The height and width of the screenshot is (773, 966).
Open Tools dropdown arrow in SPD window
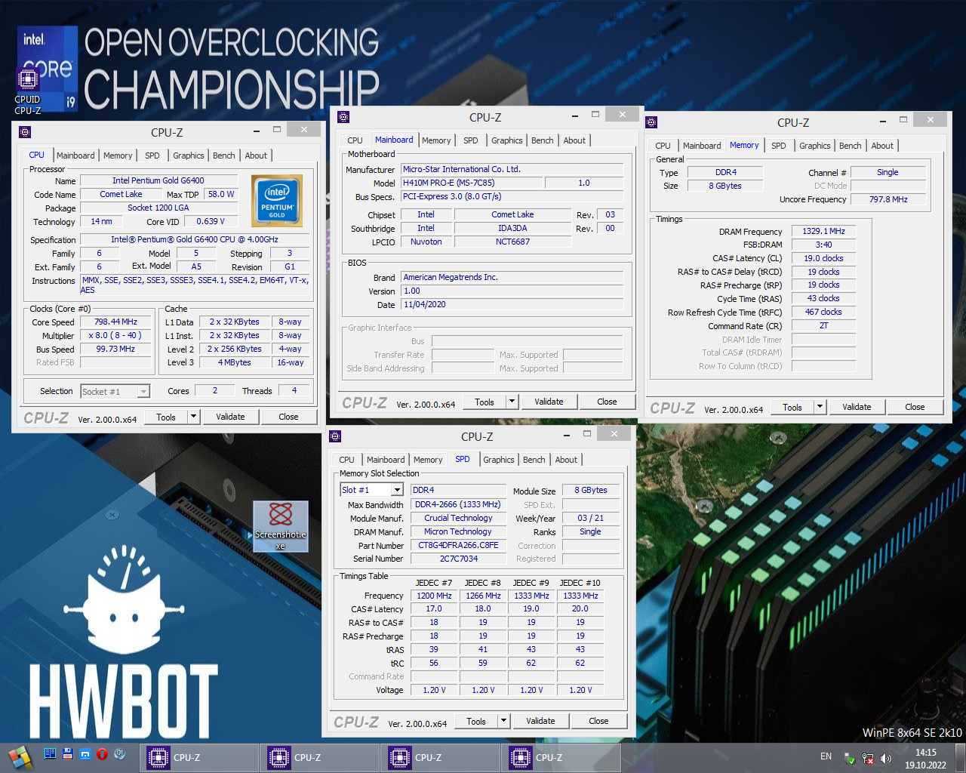[x=503, y=721]
